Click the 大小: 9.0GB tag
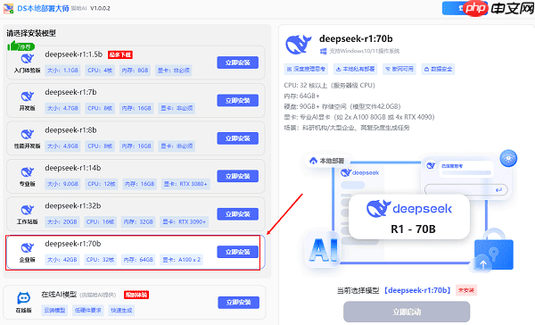This screenshot has height=325, width=535. click(x=62, y=184)
